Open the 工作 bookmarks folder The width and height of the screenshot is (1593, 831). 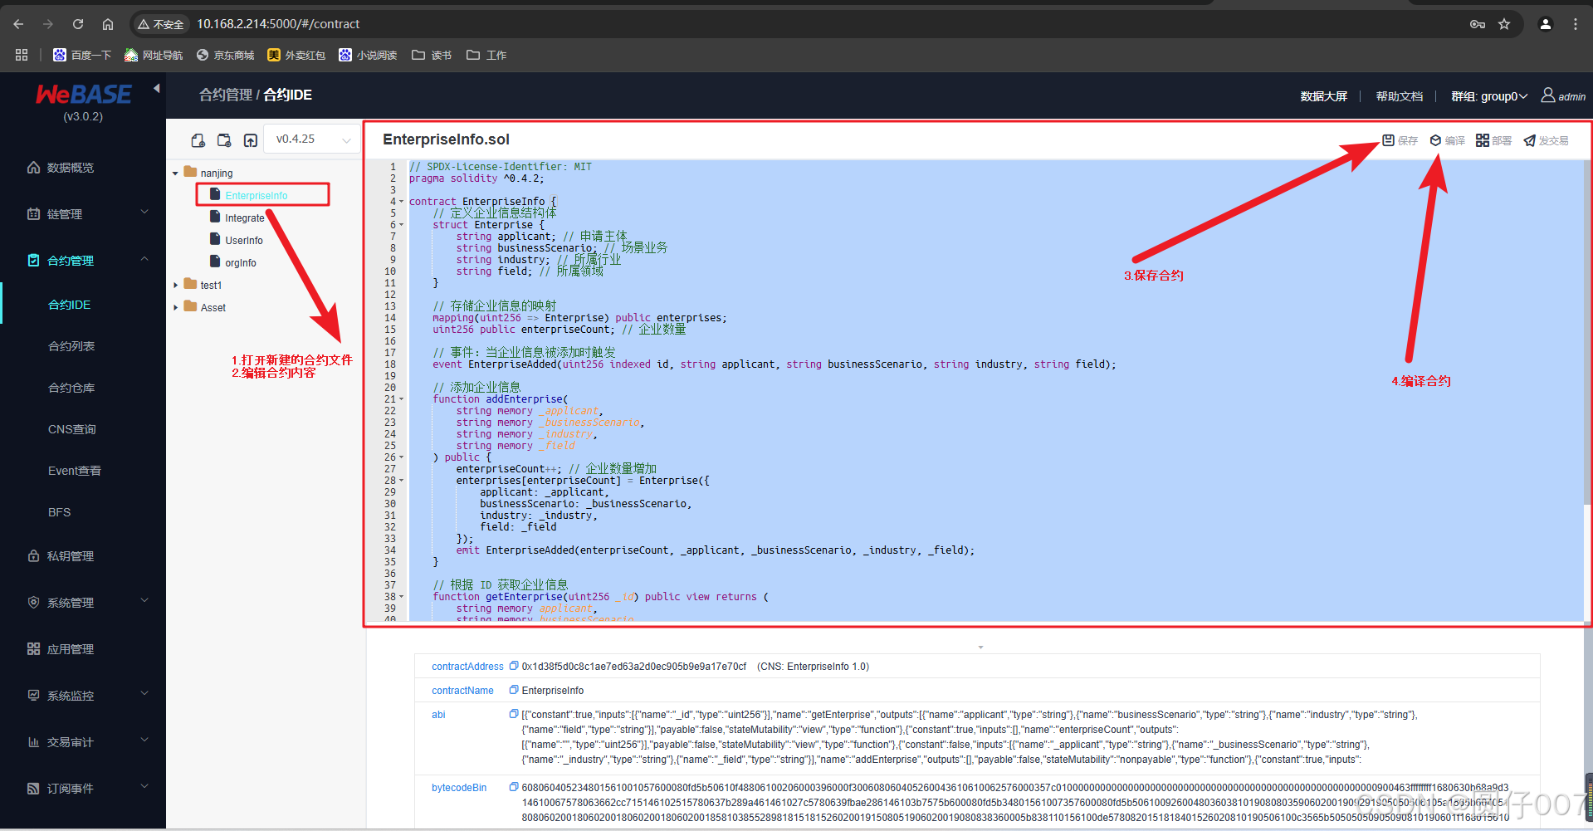click(x=486, y=55)
